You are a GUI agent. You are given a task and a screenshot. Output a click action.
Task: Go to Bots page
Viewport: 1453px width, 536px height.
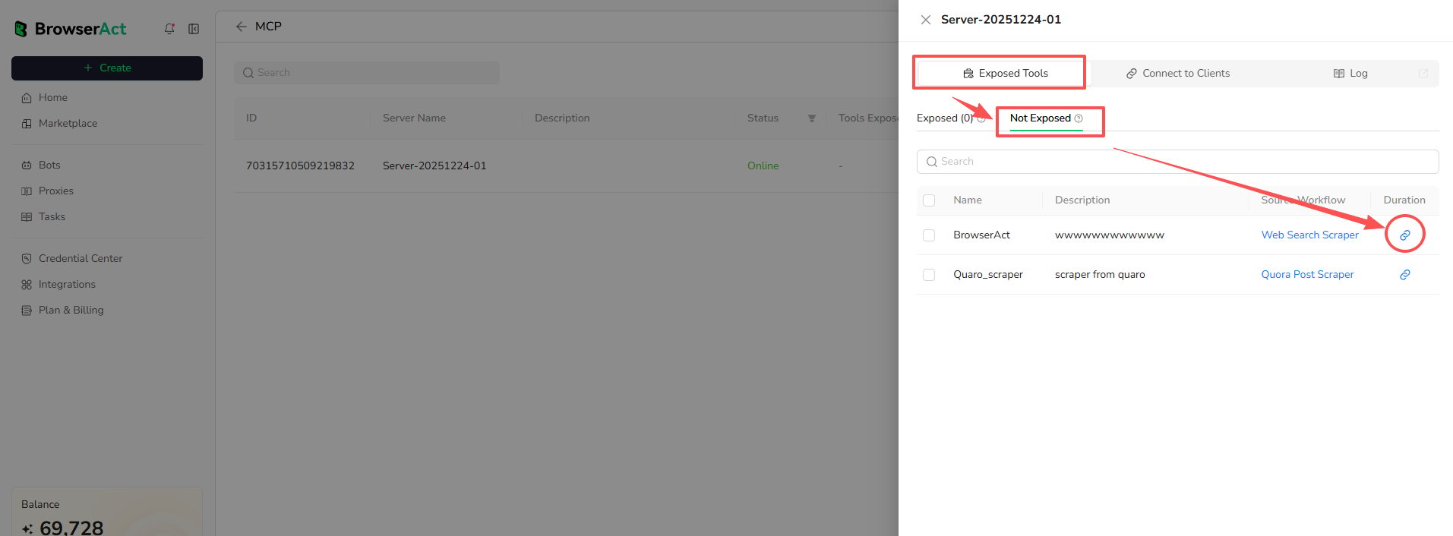point(49,165)
